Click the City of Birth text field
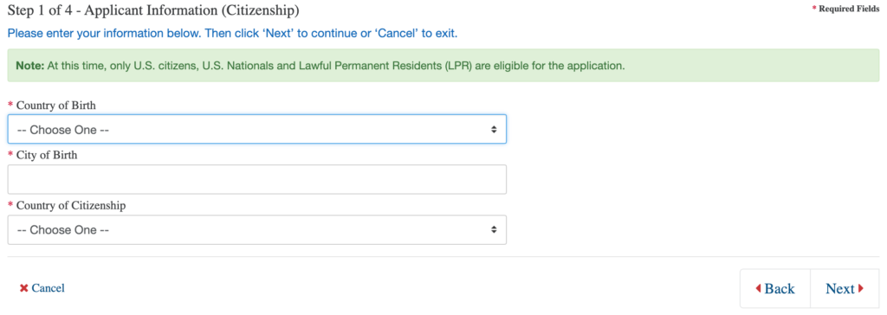Screen dimensions: 887x315 tap(256, 179)
